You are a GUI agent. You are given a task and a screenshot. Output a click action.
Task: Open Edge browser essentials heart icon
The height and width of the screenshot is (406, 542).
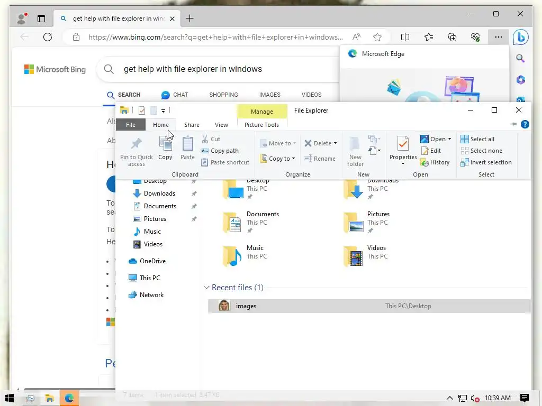475,37
